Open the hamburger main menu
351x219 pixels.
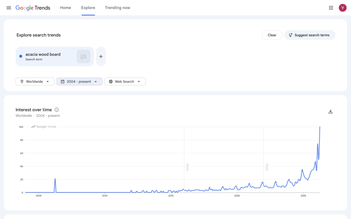[x=9, y=8]
